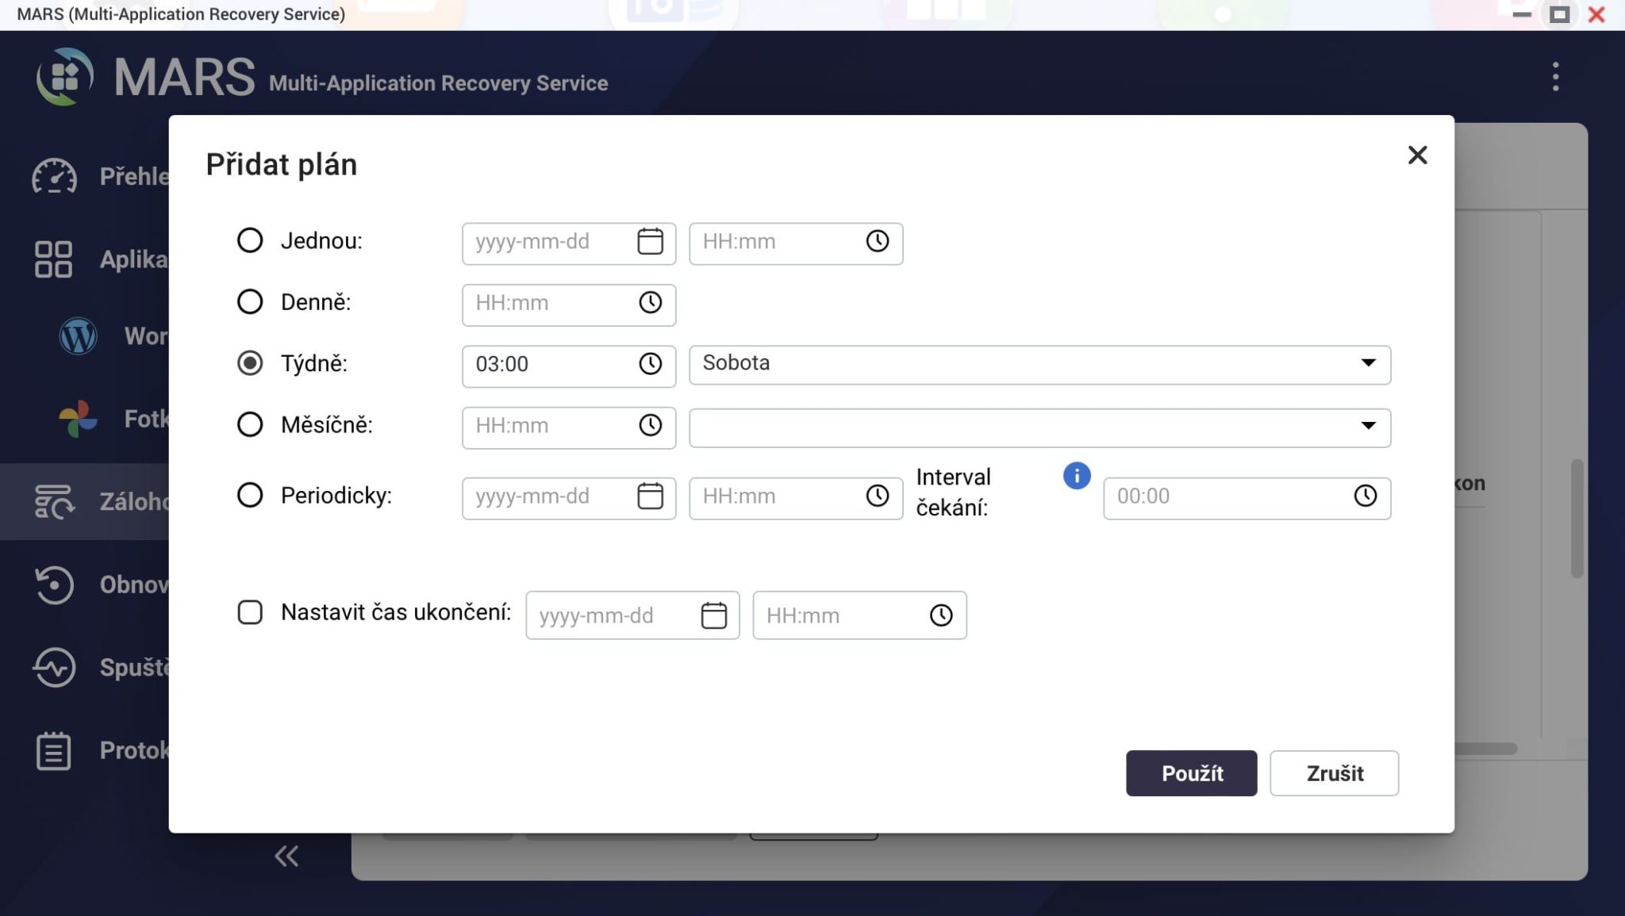This screenshot has height=916, width=1625.
Task: Open calendar picker in Jednou row
Action: [x=650, y=241]
